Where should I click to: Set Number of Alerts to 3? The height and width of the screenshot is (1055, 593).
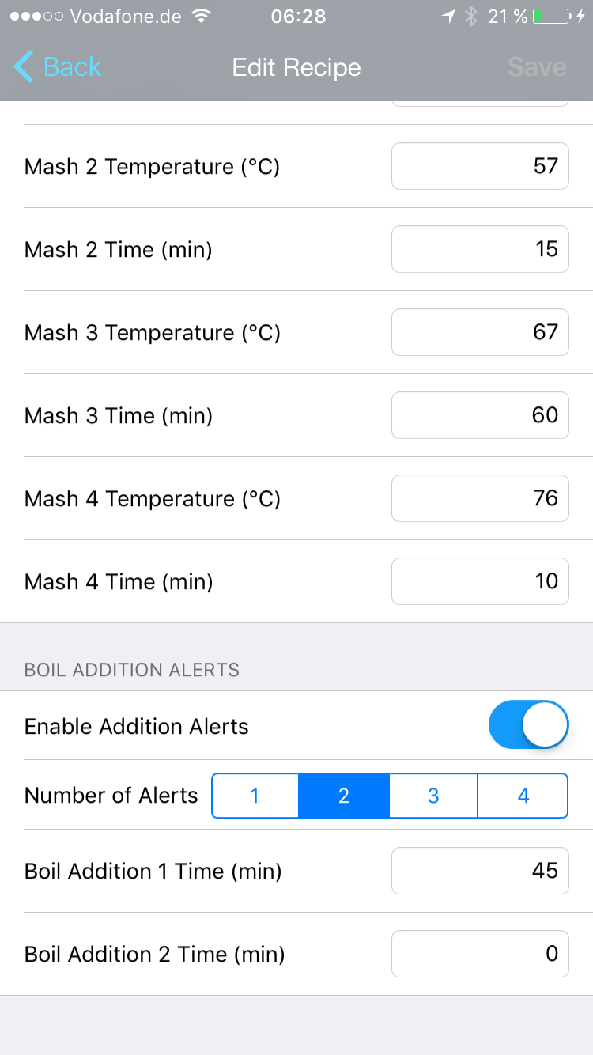point(433,796)
